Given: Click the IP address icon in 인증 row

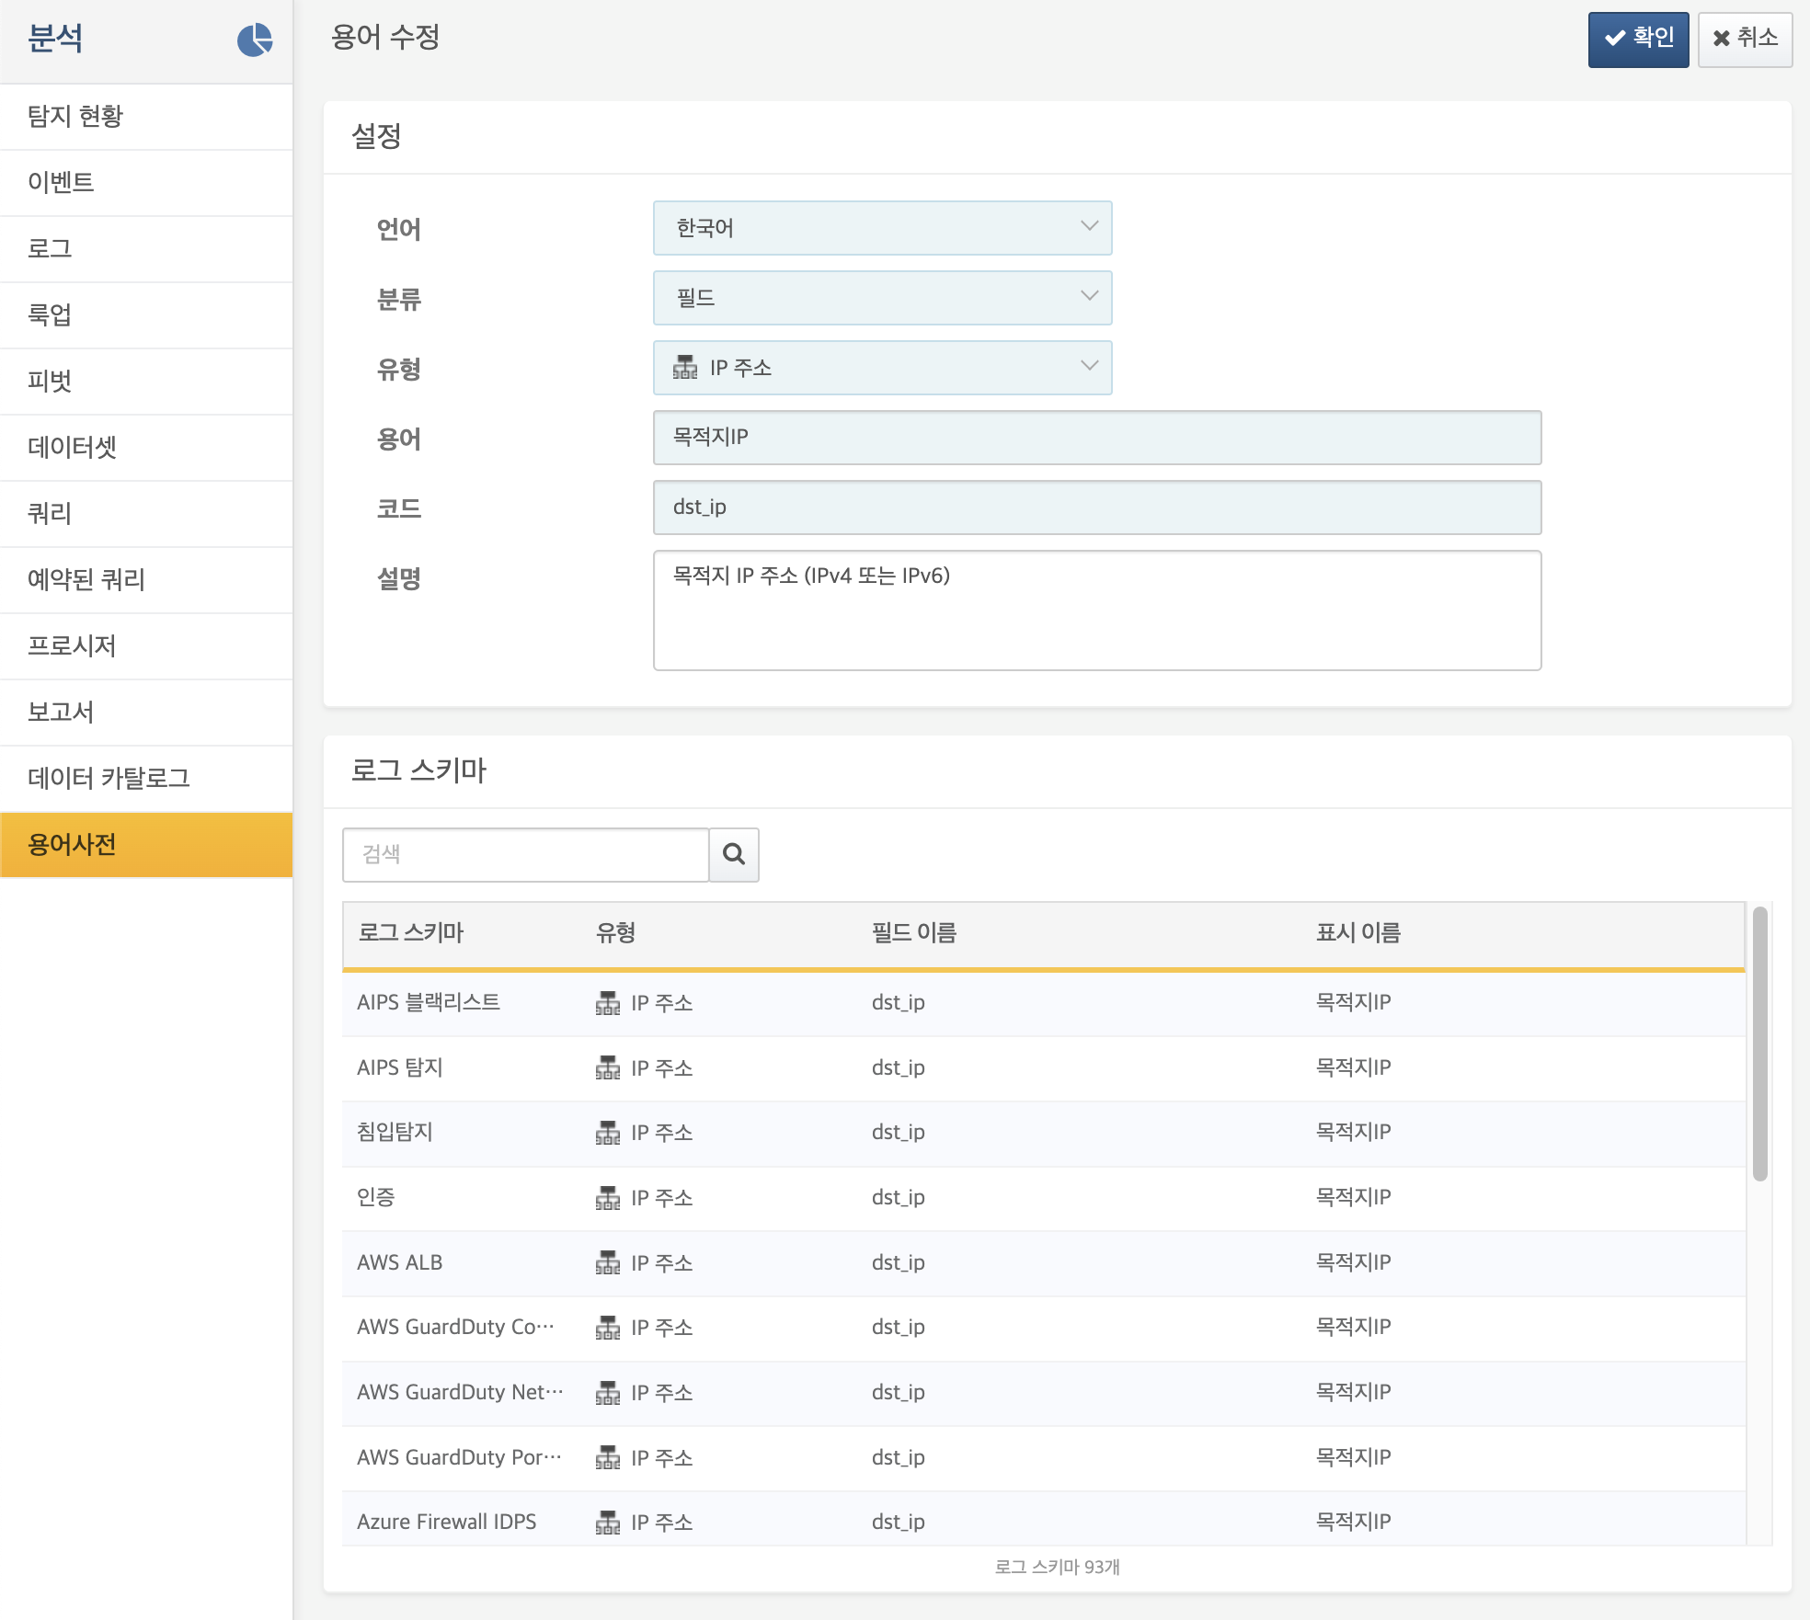Looking at the screenshot, I should 608,1198.
